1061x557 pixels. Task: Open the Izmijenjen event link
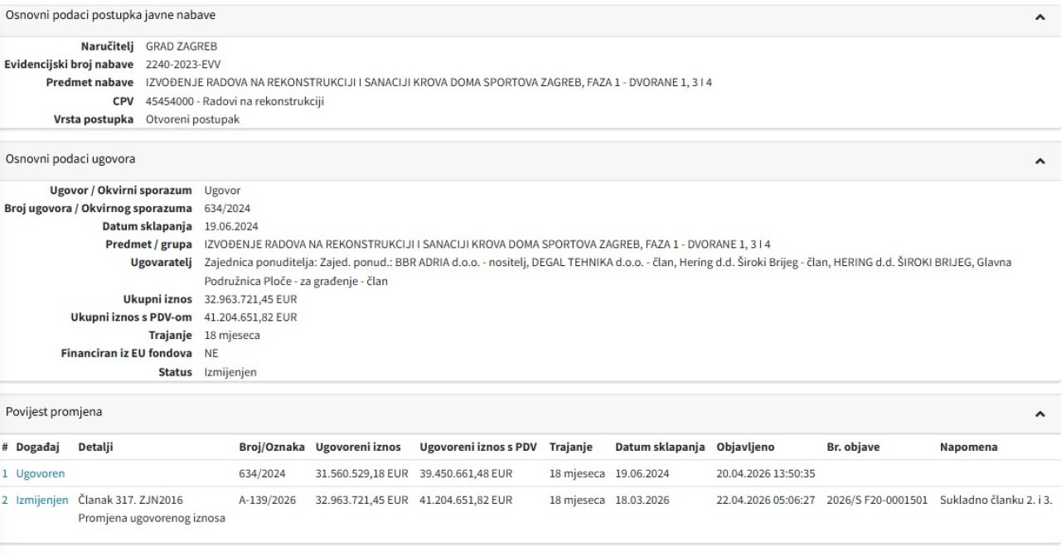point(42,500)
